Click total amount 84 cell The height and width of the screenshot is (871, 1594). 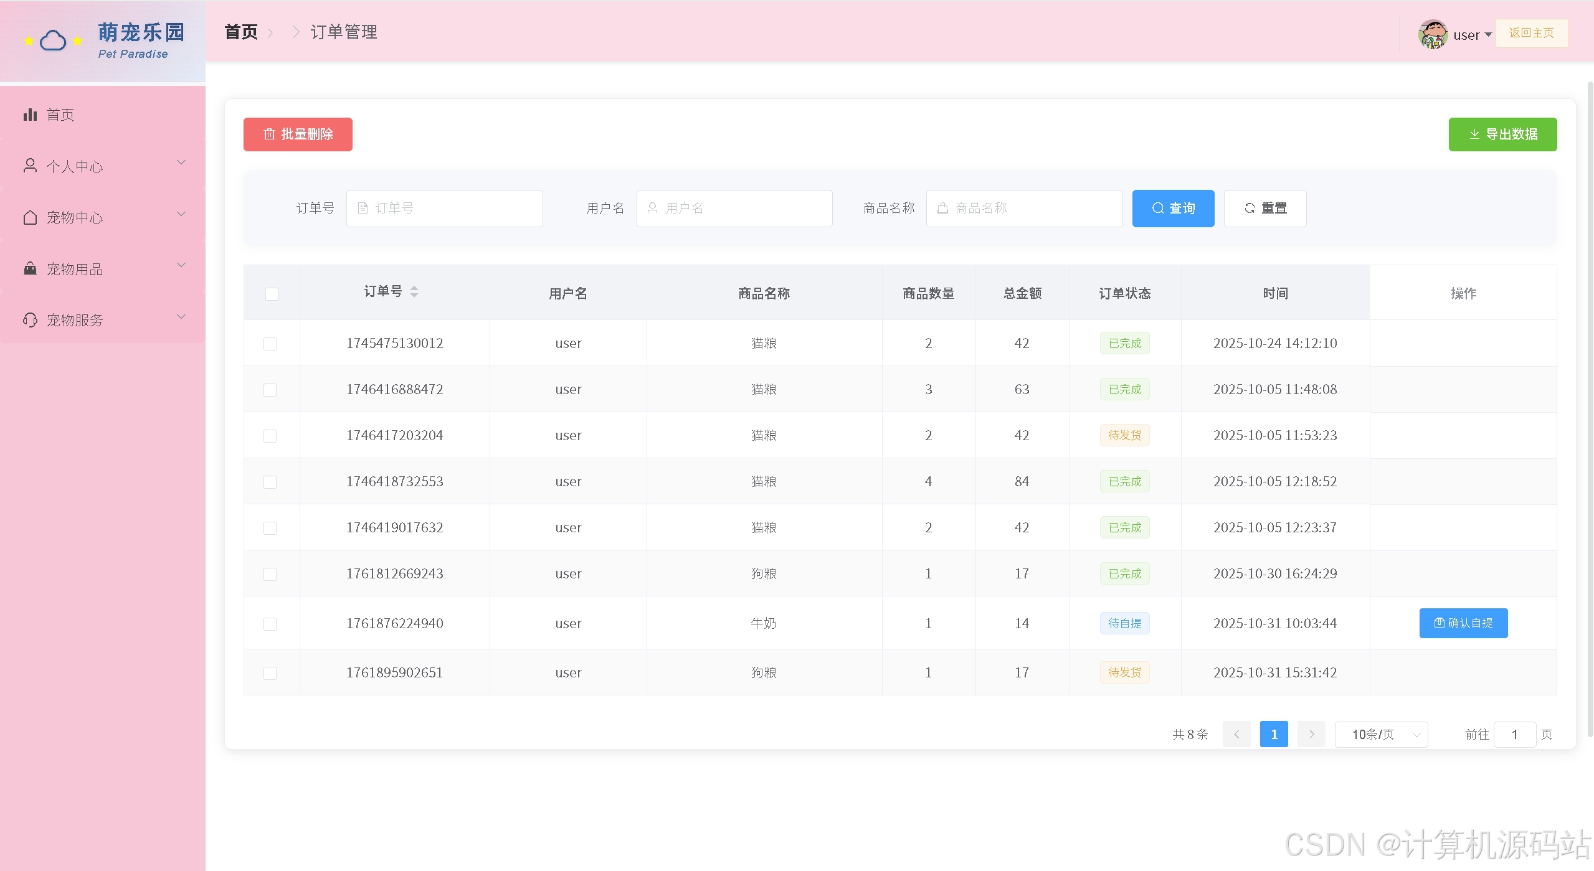1022,481
